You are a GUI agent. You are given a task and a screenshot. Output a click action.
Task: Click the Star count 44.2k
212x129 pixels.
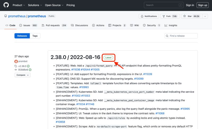[x=196, y=16]
